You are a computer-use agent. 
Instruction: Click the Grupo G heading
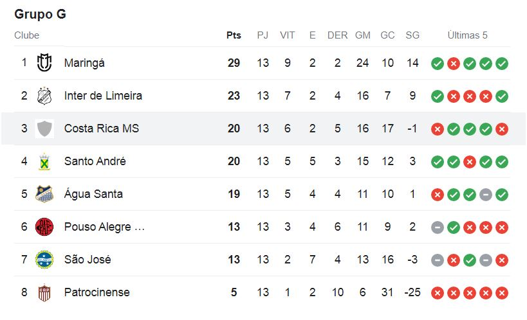pyautogui.click(x=41, y=14)
